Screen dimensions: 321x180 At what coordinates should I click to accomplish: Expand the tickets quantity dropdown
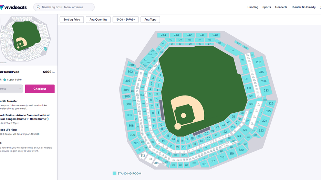(11, 89)
